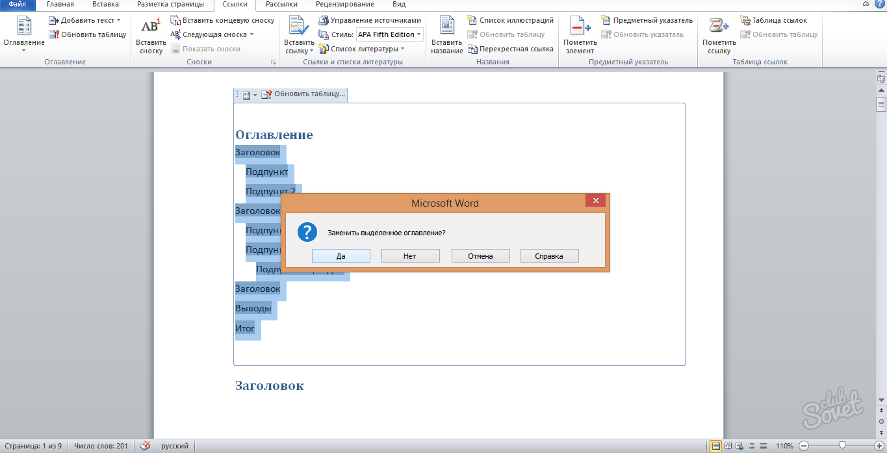Open the Рецензирование ribbon tab
The image size is (887, 453).
tap(344, 5)
